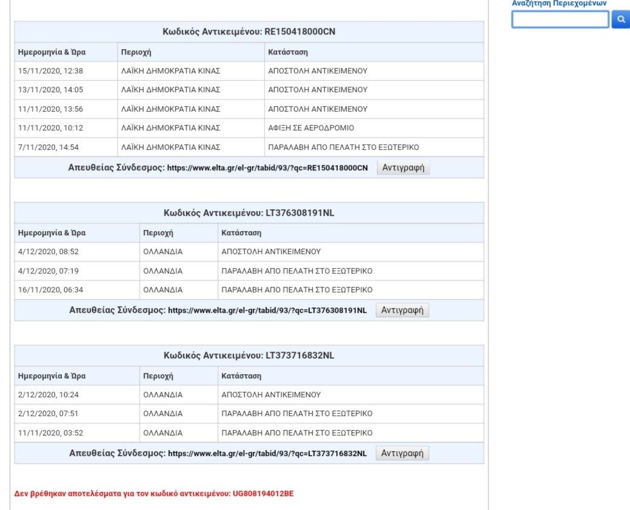Click the date cell 11/11/2020, 10:12
630x510 pixels.
66,128
